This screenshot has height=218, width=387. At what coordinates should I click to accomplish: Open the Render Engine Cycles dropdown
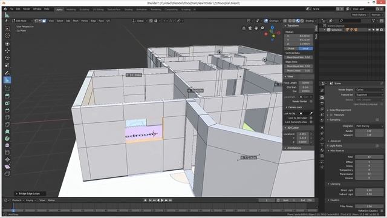pyautogui.click(x=369, y=90)
